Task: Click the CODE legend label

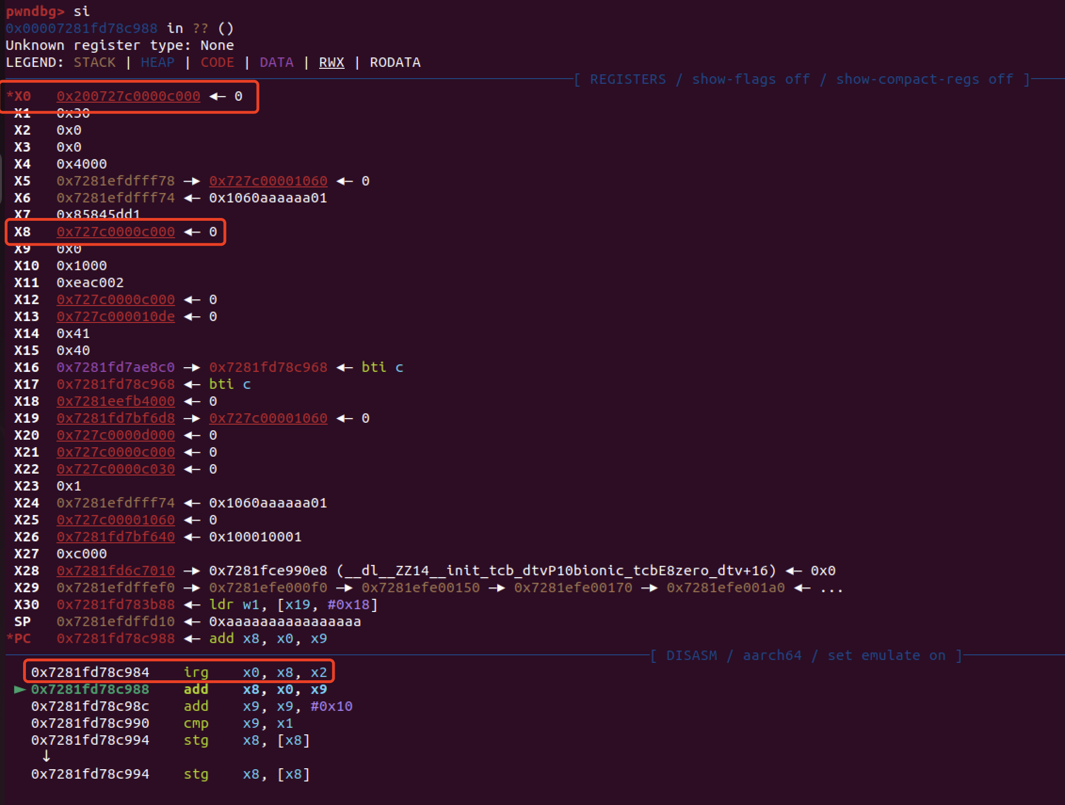Action: tap(217, 63)
